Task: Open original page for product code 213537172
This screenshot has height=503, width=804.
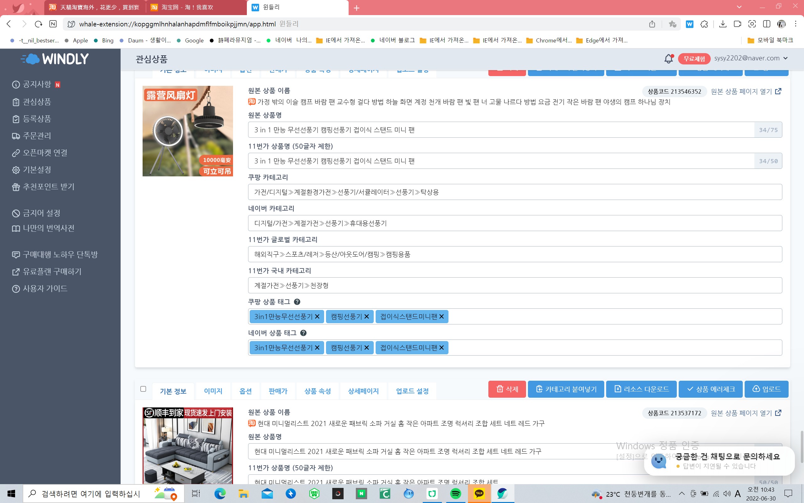Action: (x=746, y=413)
